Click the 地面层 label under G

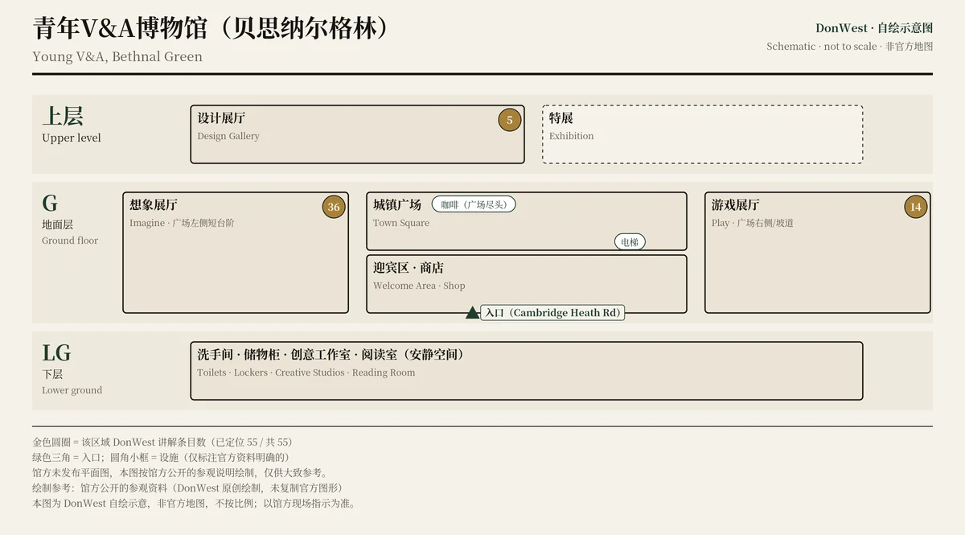pos(58,224)
